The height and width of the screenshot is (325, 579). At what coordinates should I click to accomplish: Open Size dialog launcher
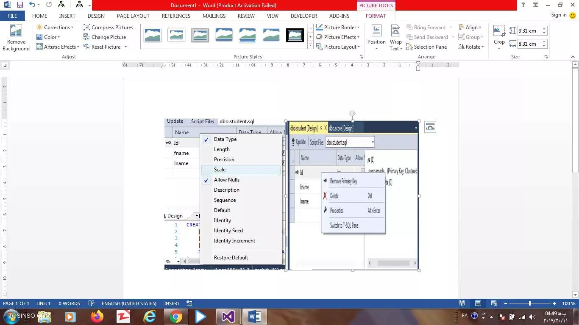click(546, 57)
